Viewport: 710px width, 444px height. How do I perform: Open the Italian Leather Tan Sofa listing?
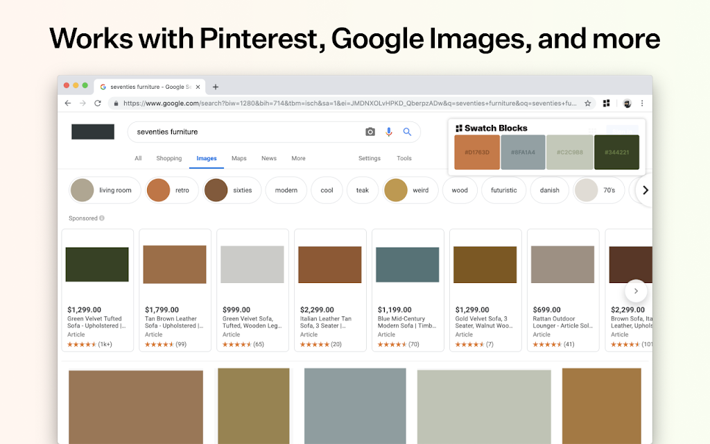330,290
